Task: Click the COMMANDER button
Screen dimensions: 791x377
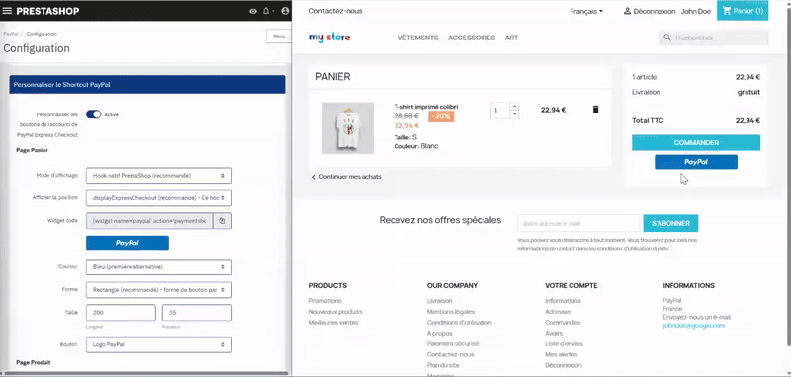Action: 696,143
